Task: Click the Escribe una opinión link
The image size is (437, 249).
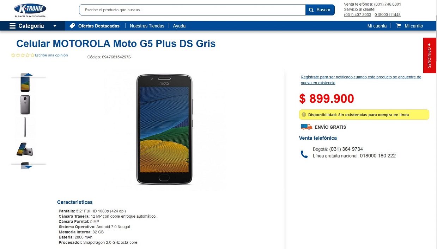Action: (x=51, y=55)
